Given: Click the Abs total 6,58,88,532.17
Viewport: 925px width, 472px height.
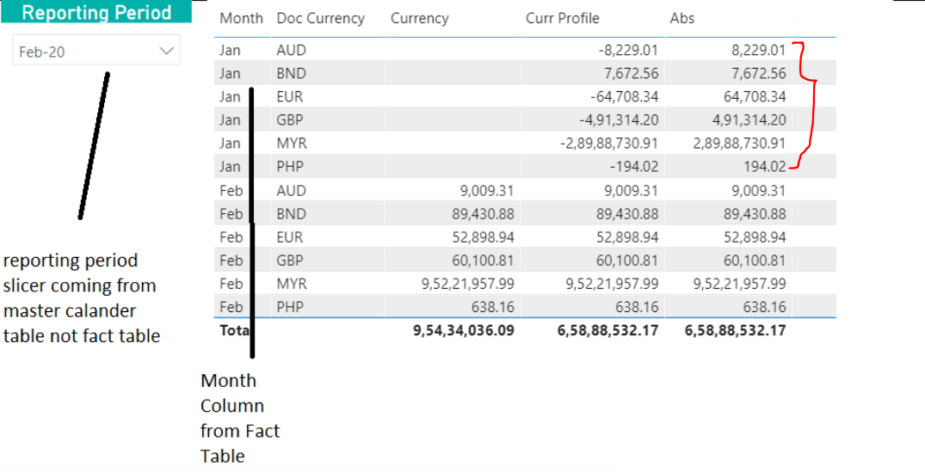Looking at the screenshot, I should tap(736, 331).
